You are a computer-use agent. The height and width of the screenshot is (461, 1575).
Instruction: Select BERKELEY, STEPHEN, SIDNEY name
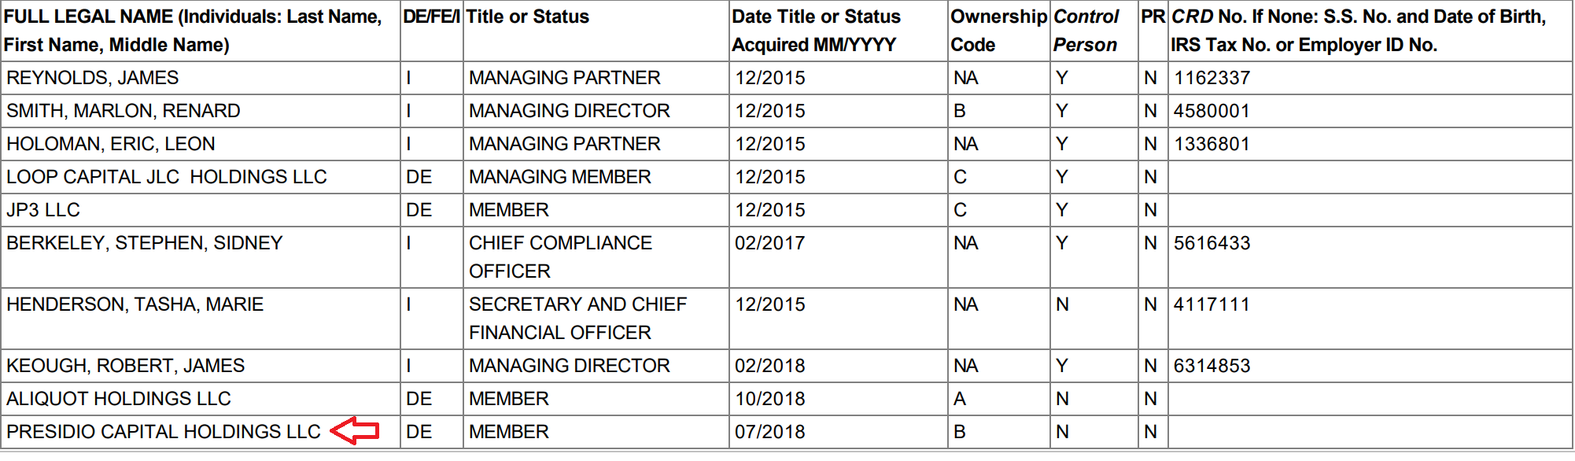(x=145, y=243)
